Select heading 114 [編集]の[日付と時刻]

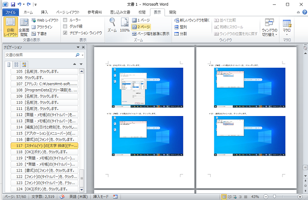[x=44, y=127]
